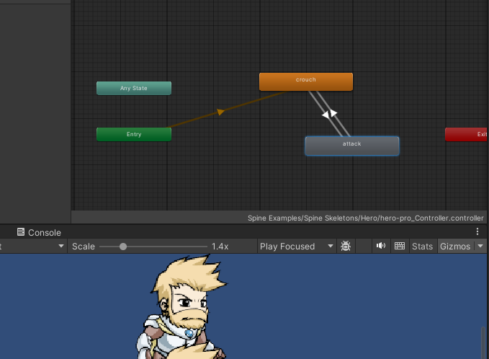
Task: Click the Entry node
Action: point(134,135)
